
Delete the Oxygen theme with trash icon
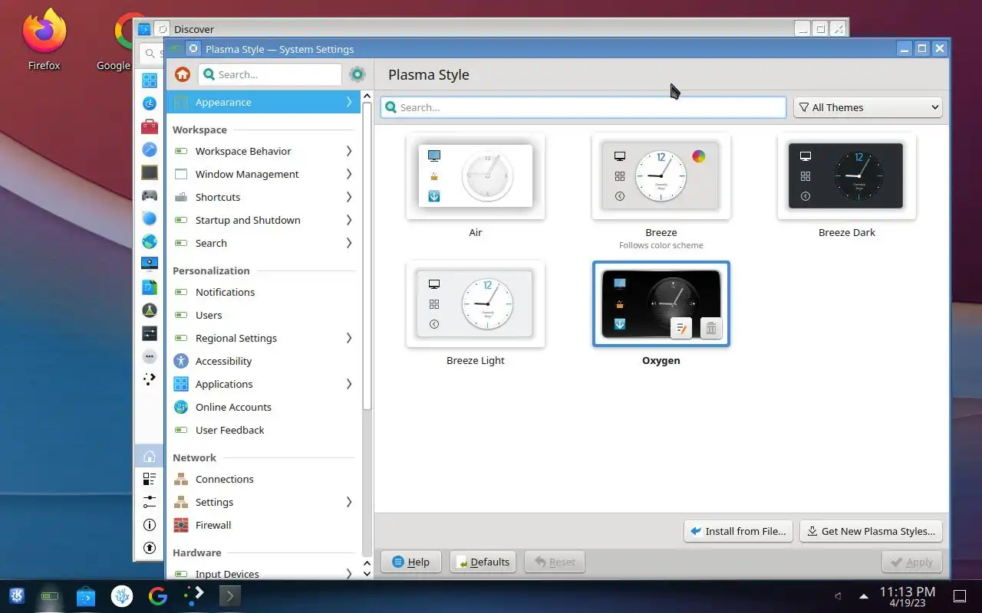[x=711, y=329]
